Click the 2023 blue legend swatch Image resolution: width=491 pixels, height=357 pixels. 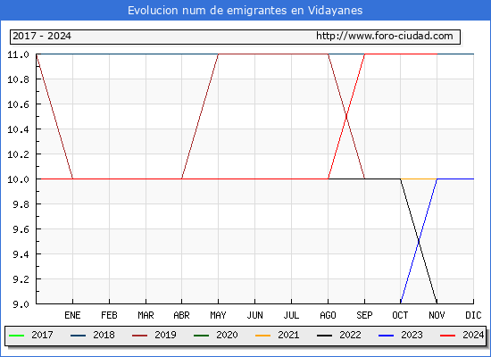pos(386,336)
